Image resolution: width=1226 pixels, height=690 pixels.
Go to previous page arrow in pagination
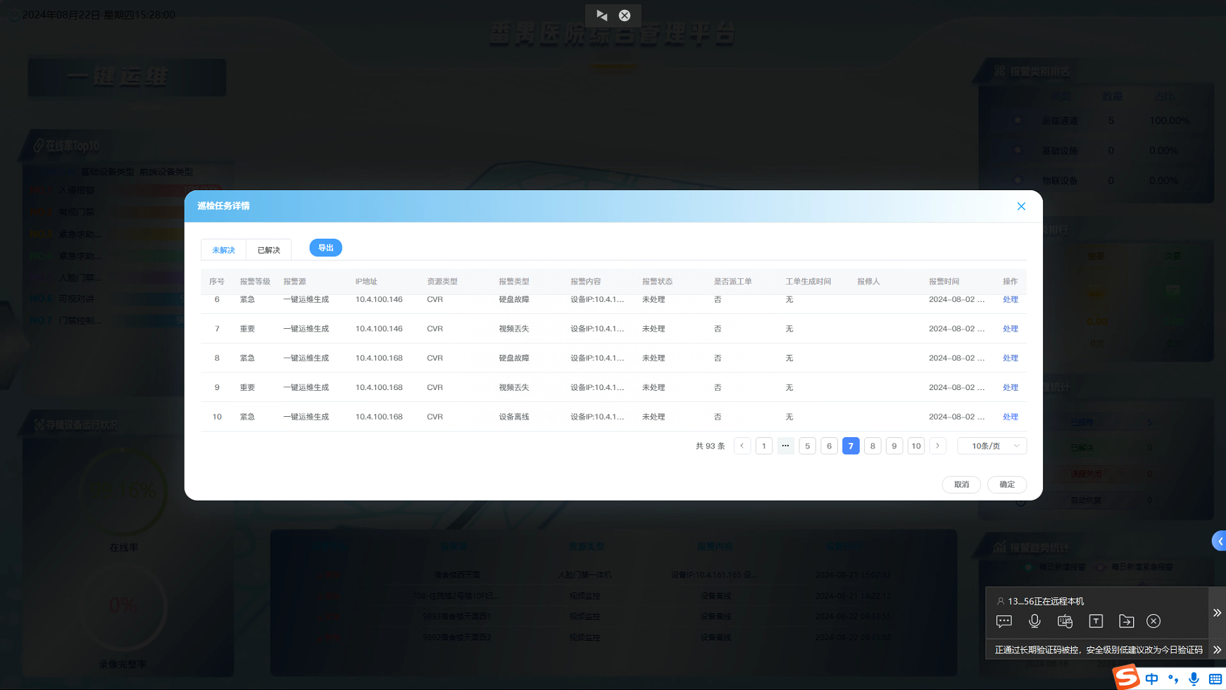click(742, 446)
